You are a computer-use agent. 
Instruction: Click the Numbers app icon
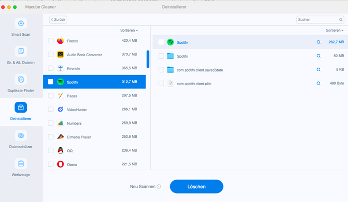point(60,123)
